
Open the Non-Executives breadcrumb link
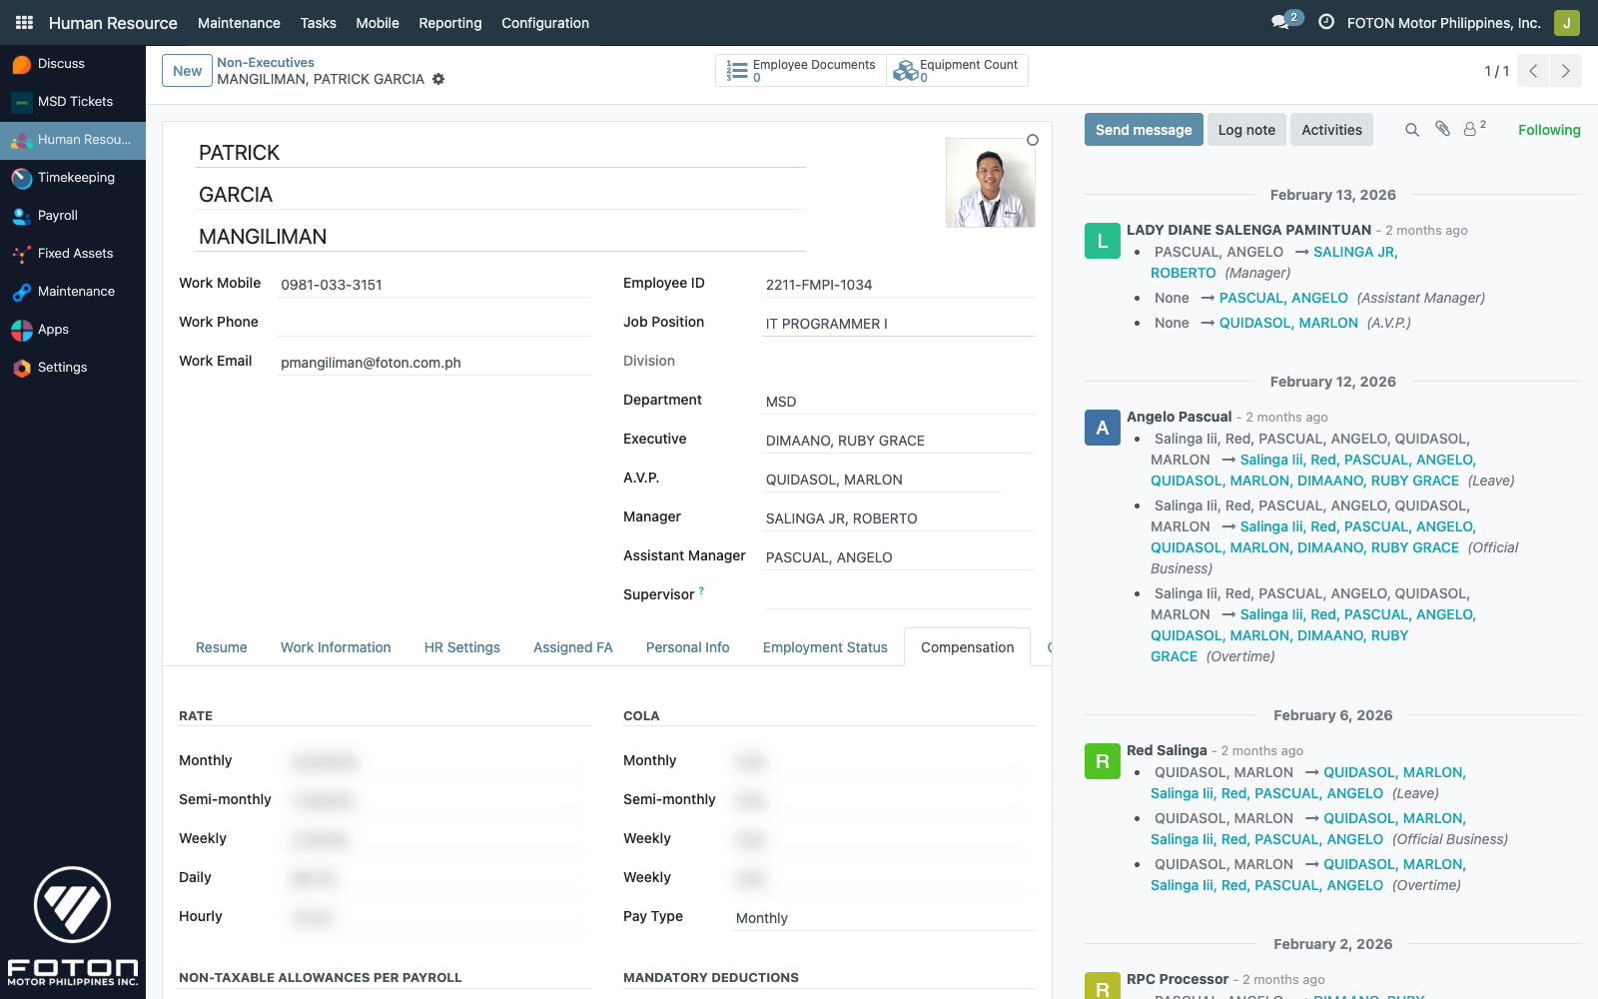click(x=266, y=62)
